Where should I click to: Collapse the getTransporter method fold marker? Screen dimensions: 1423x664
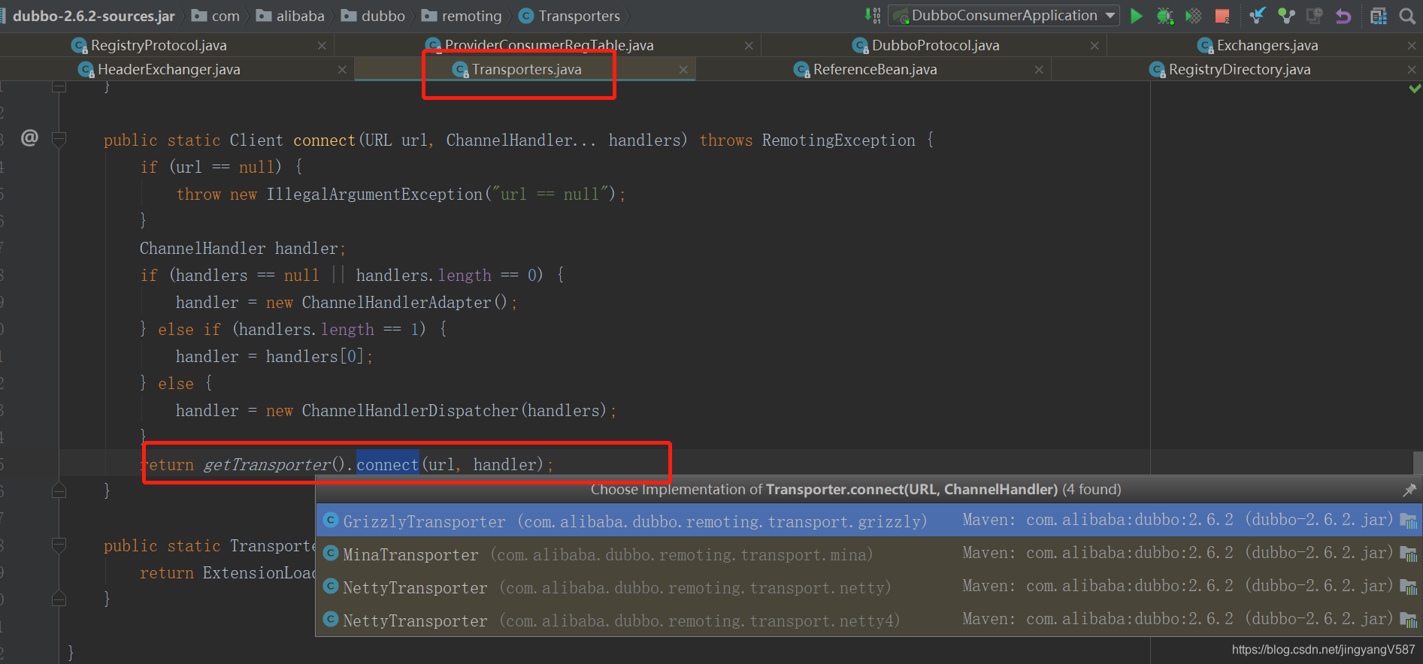pyautogui.click(x=59, y=545)
